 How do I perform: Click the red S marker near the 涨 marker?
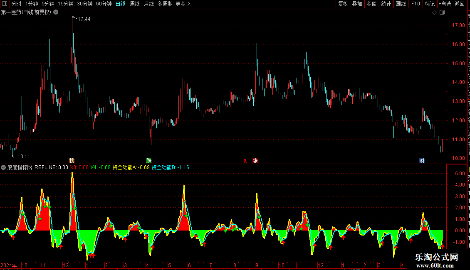click(245, 161)
